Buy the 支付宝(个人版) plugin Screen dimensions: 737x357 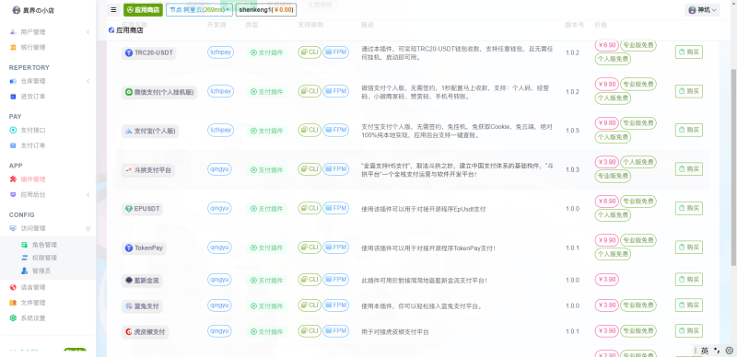[x=689, y=130]
